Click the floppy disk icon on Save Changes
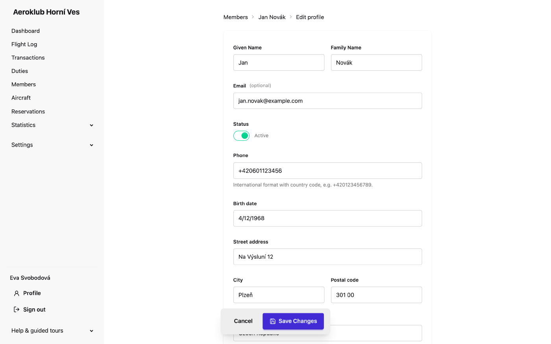Viewport: 551px width, 344px height. (273, 321)
